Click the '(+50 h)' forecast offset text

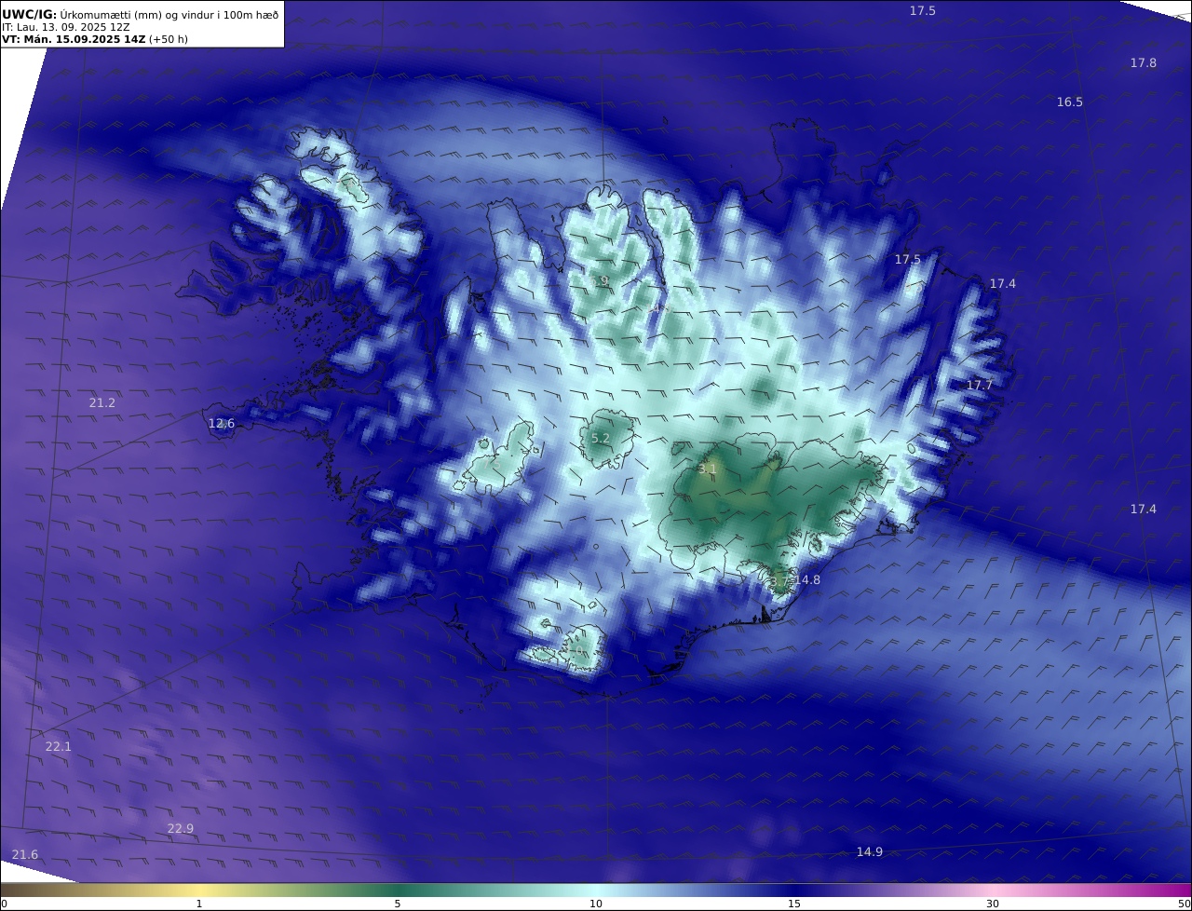pyautogui.click(x=168, y=40)
